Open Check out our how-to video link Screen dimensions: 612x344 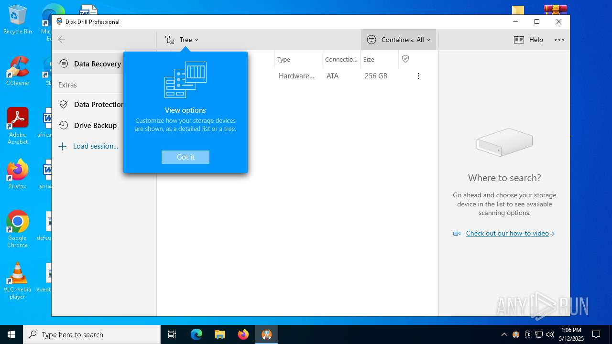pyautogui.click(x=507, y=233)
